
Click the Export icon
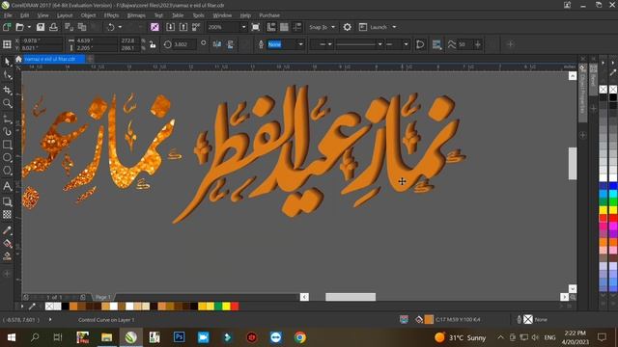point(183,27)
